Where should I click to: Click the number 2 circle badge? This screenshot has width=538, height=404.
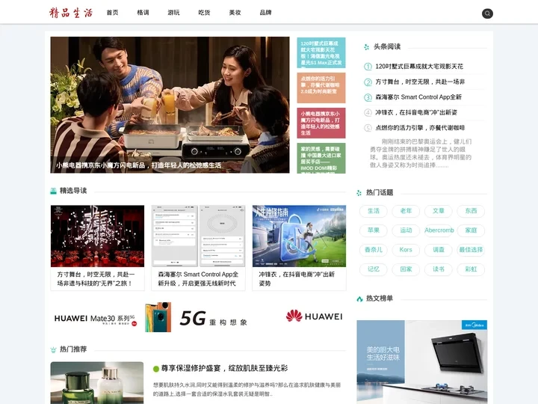tap(368, 82)
